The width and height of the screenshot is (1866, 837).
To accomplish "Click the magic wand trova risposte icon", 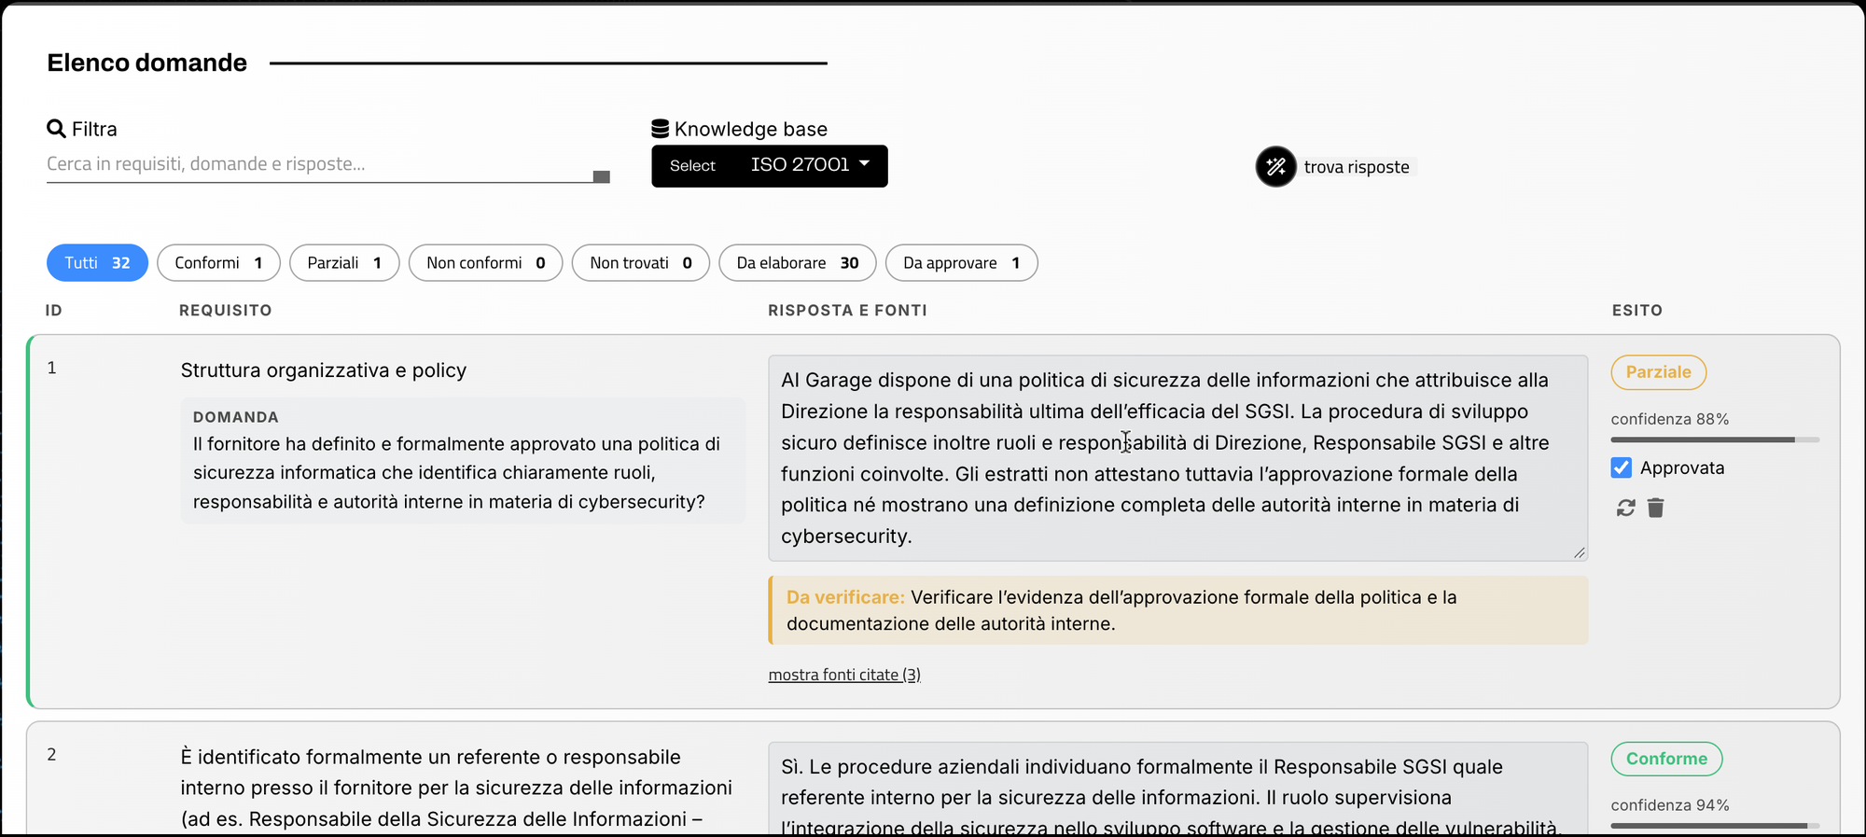I will (x=1275, y=167).
